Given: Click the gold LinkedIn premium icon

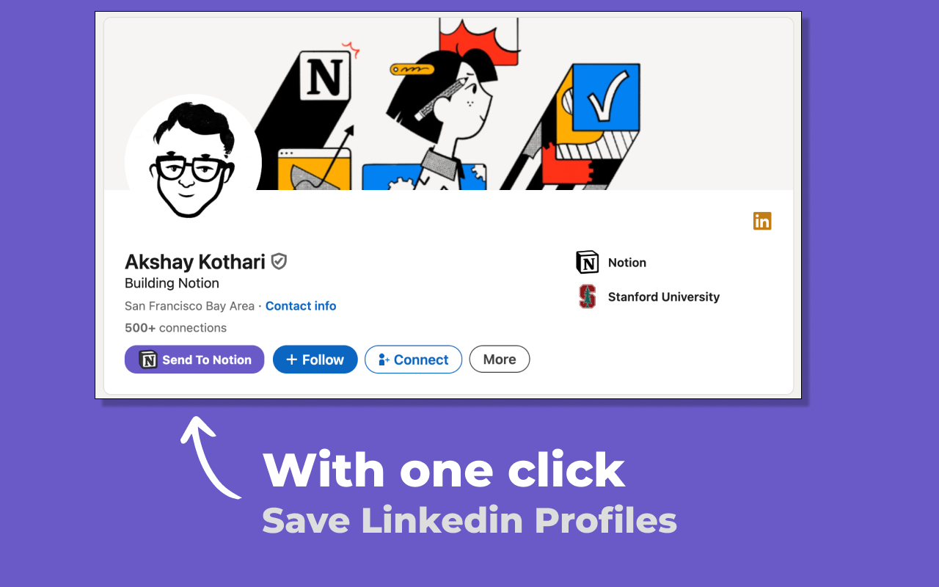Looking at the screenshot, I should tap(762, 221).
